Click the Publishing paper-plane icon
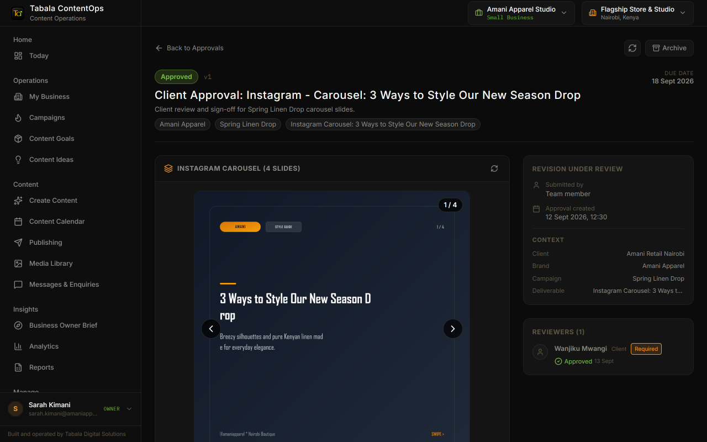Screen dimensions: 707x442 point(18,243)
